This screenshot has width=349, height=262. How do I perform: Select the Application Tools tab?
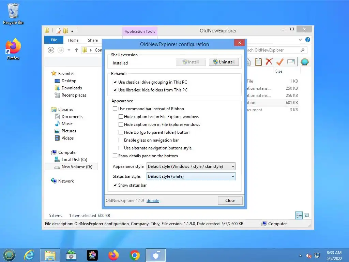[x=140, y=31]
